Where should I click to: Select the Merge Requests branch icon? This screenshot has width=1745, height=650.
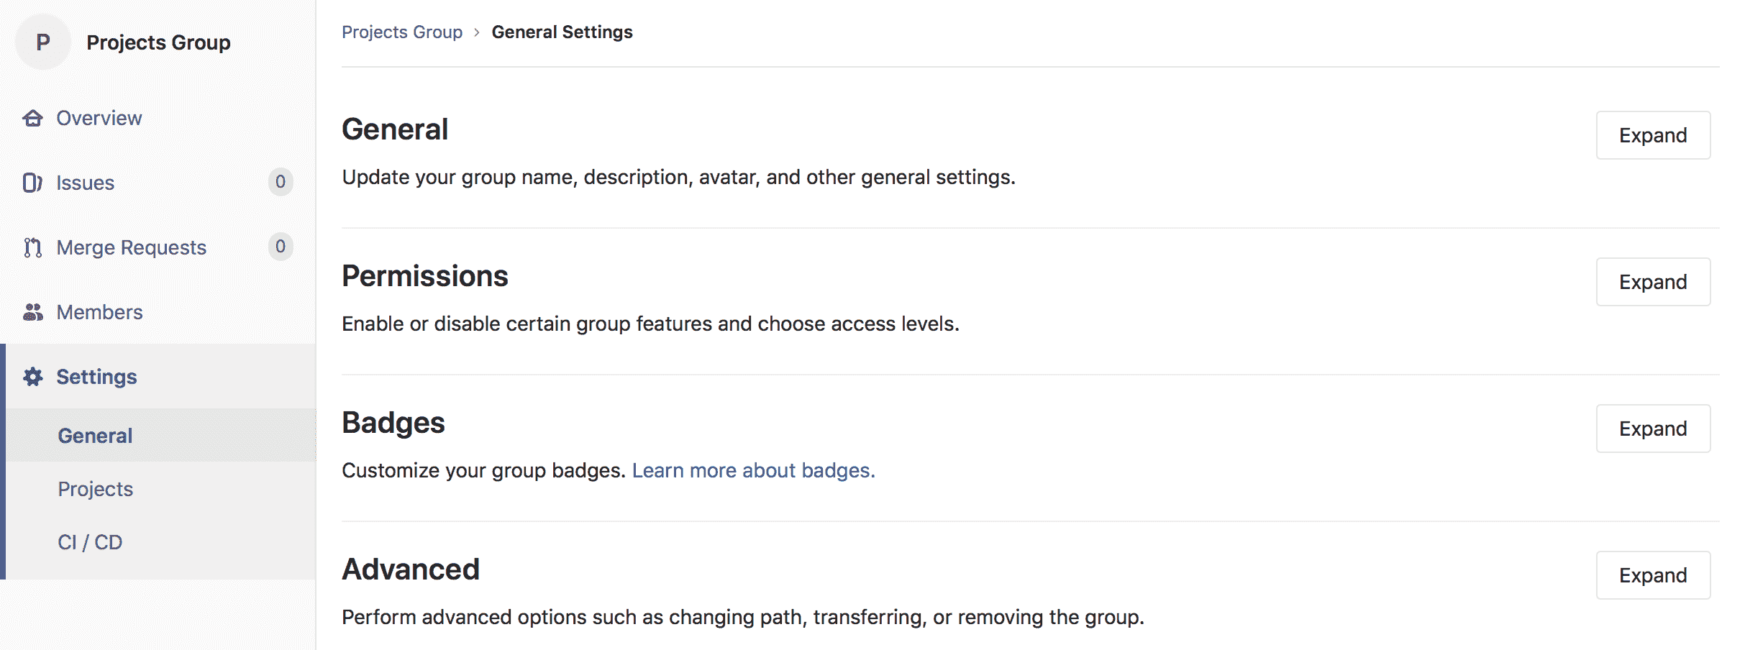click(33, 247)
